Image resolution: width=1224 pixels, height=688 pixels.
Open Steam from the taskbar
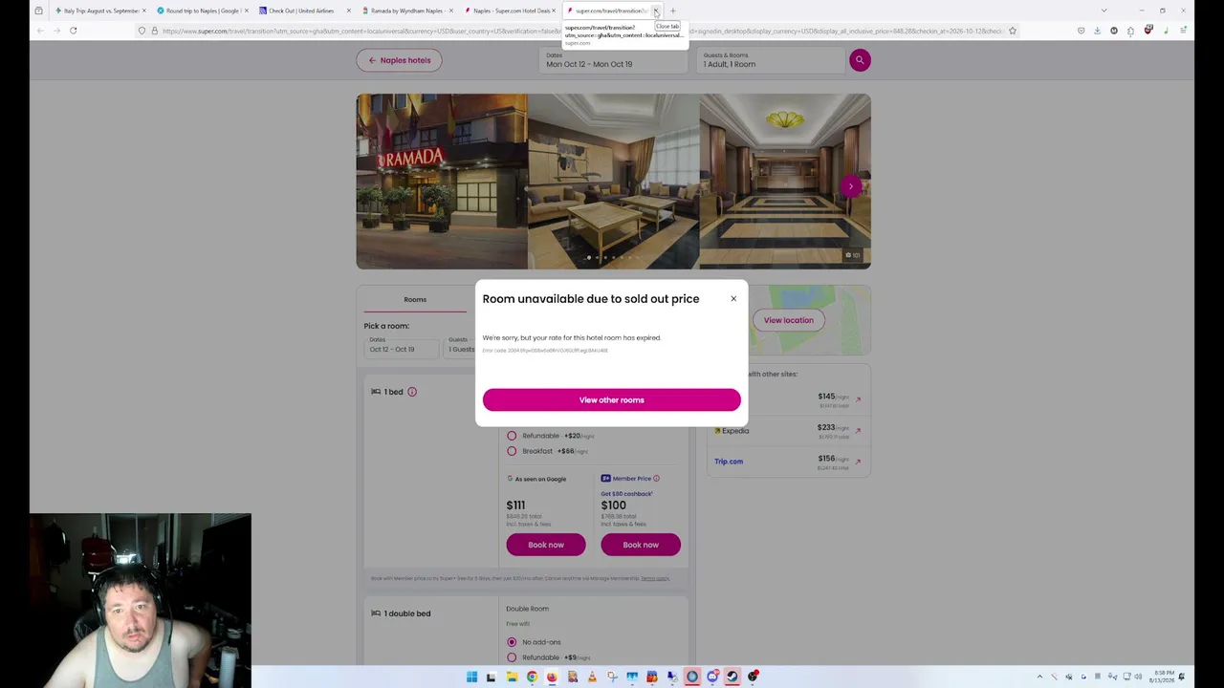pyautogui.click(x=732, y=677)
